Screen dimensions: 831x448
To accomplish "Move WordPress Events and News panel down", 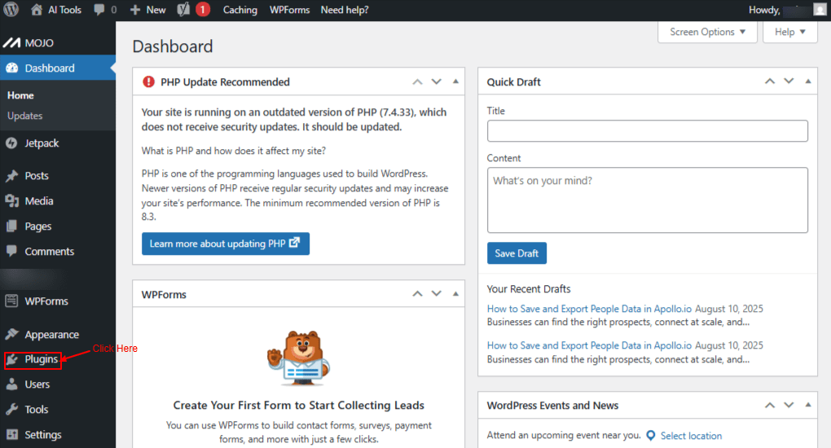I will pos(789,405).
